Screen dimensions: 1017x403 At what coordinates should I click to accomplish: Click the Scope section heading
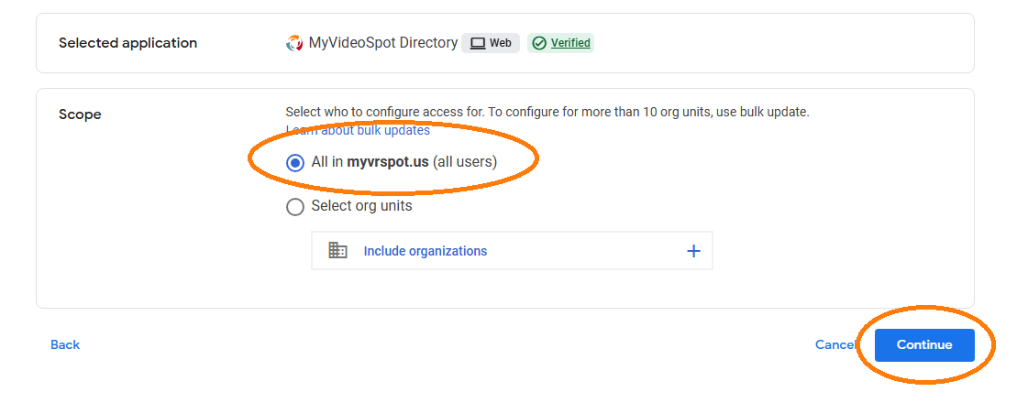coord(80,114)
